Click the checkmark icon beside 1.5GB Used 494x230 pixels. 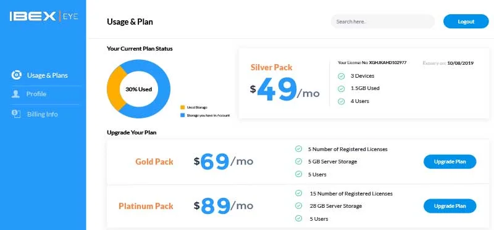(341, 89)
